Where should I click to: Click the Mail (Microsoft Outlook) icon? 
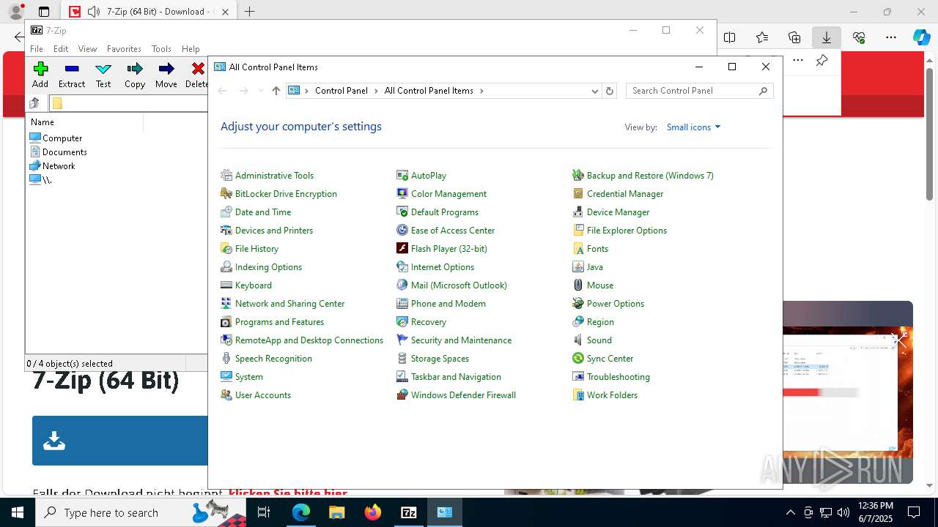pyautogui.click(x=402, y=285)
